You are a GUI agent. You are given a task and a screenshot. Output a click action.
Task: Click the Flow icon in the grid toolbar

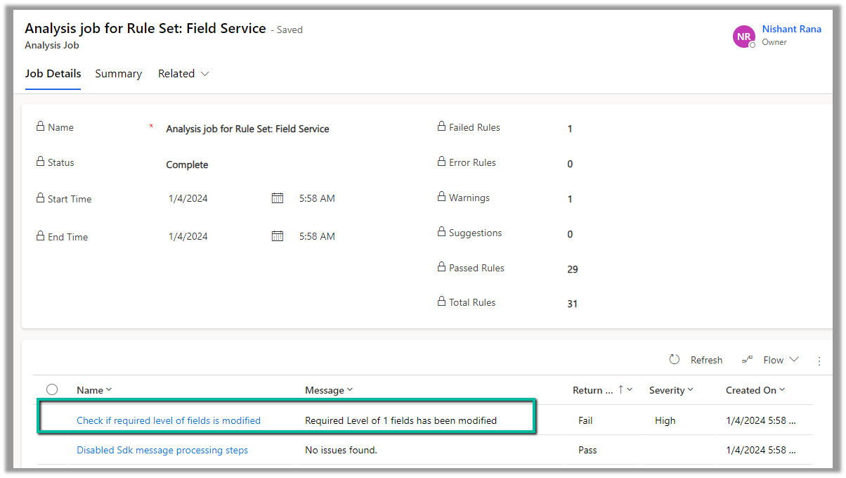click(x=748, y=360)
